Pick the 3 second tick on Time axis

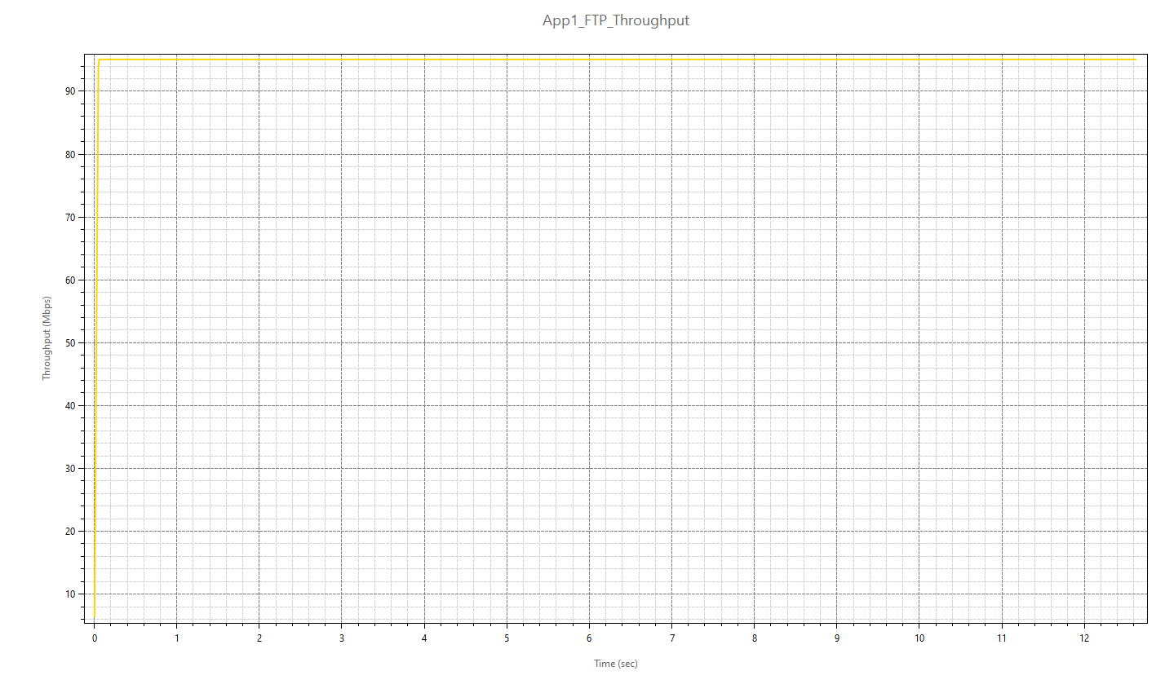(341, 637)
